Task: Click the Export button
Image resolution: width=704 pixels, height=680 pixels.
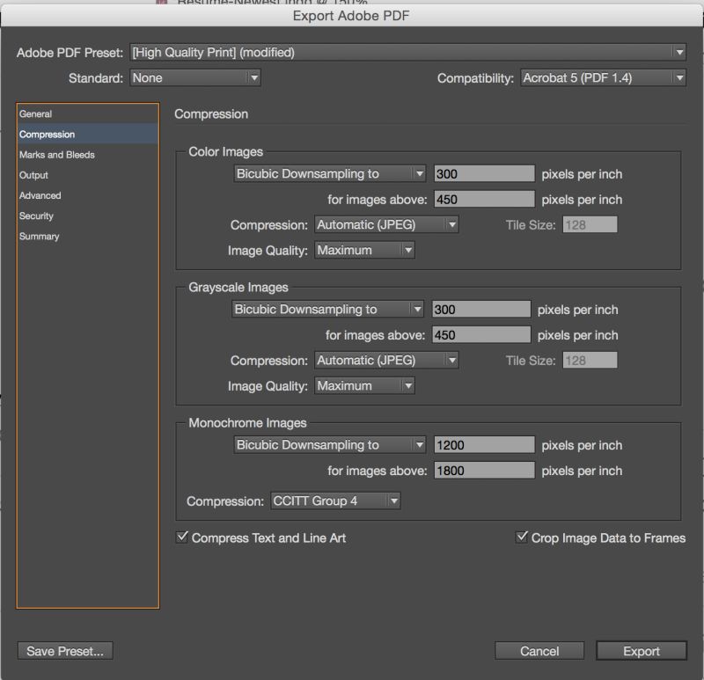Action: 641,651
